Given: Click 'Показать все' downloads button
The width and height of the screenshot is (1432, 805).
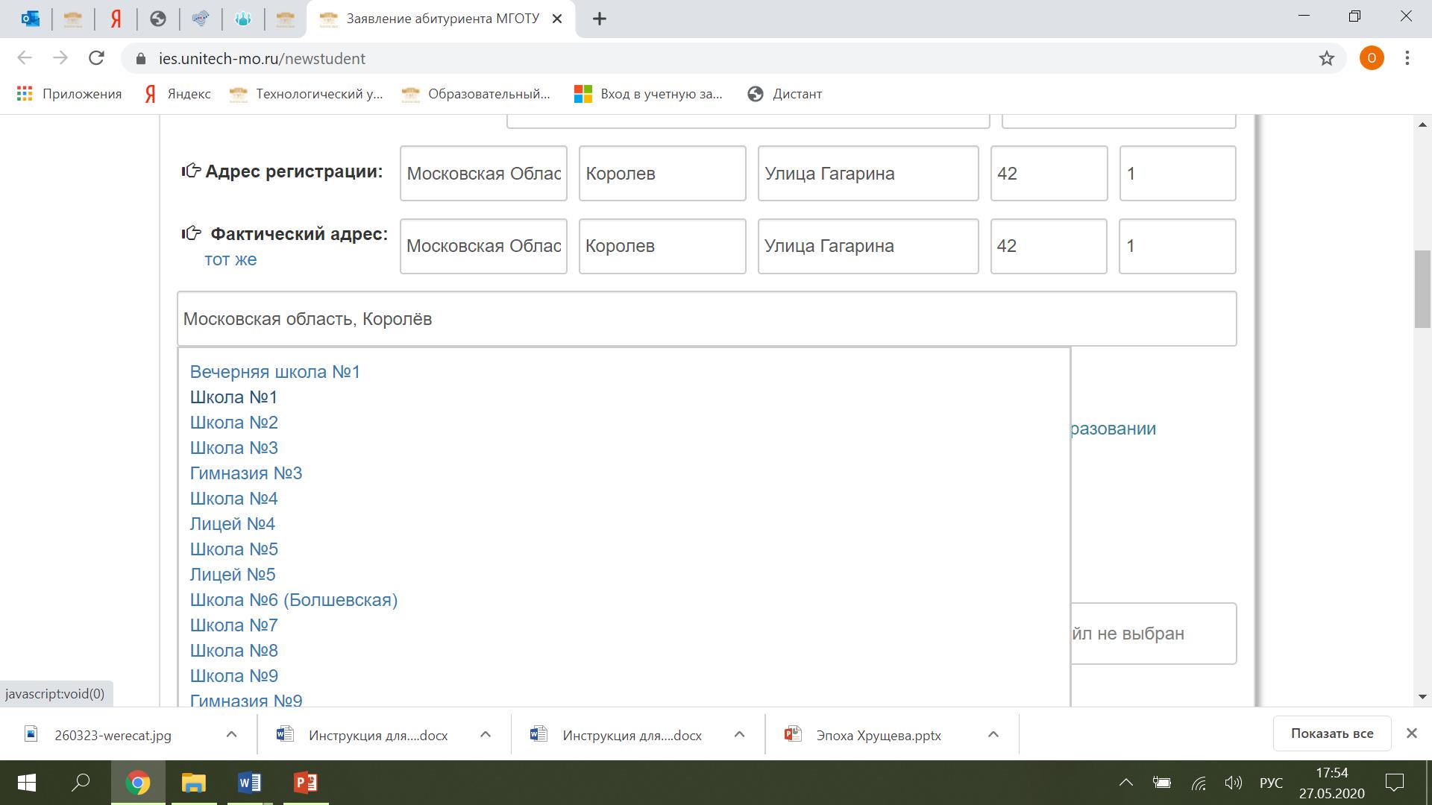Looking at the screenshot, I should [1331, 733].
